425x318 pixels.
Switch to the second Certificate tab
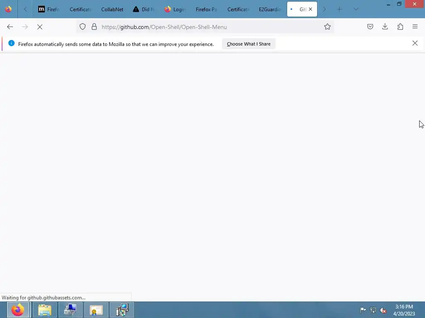pos(238,9)
